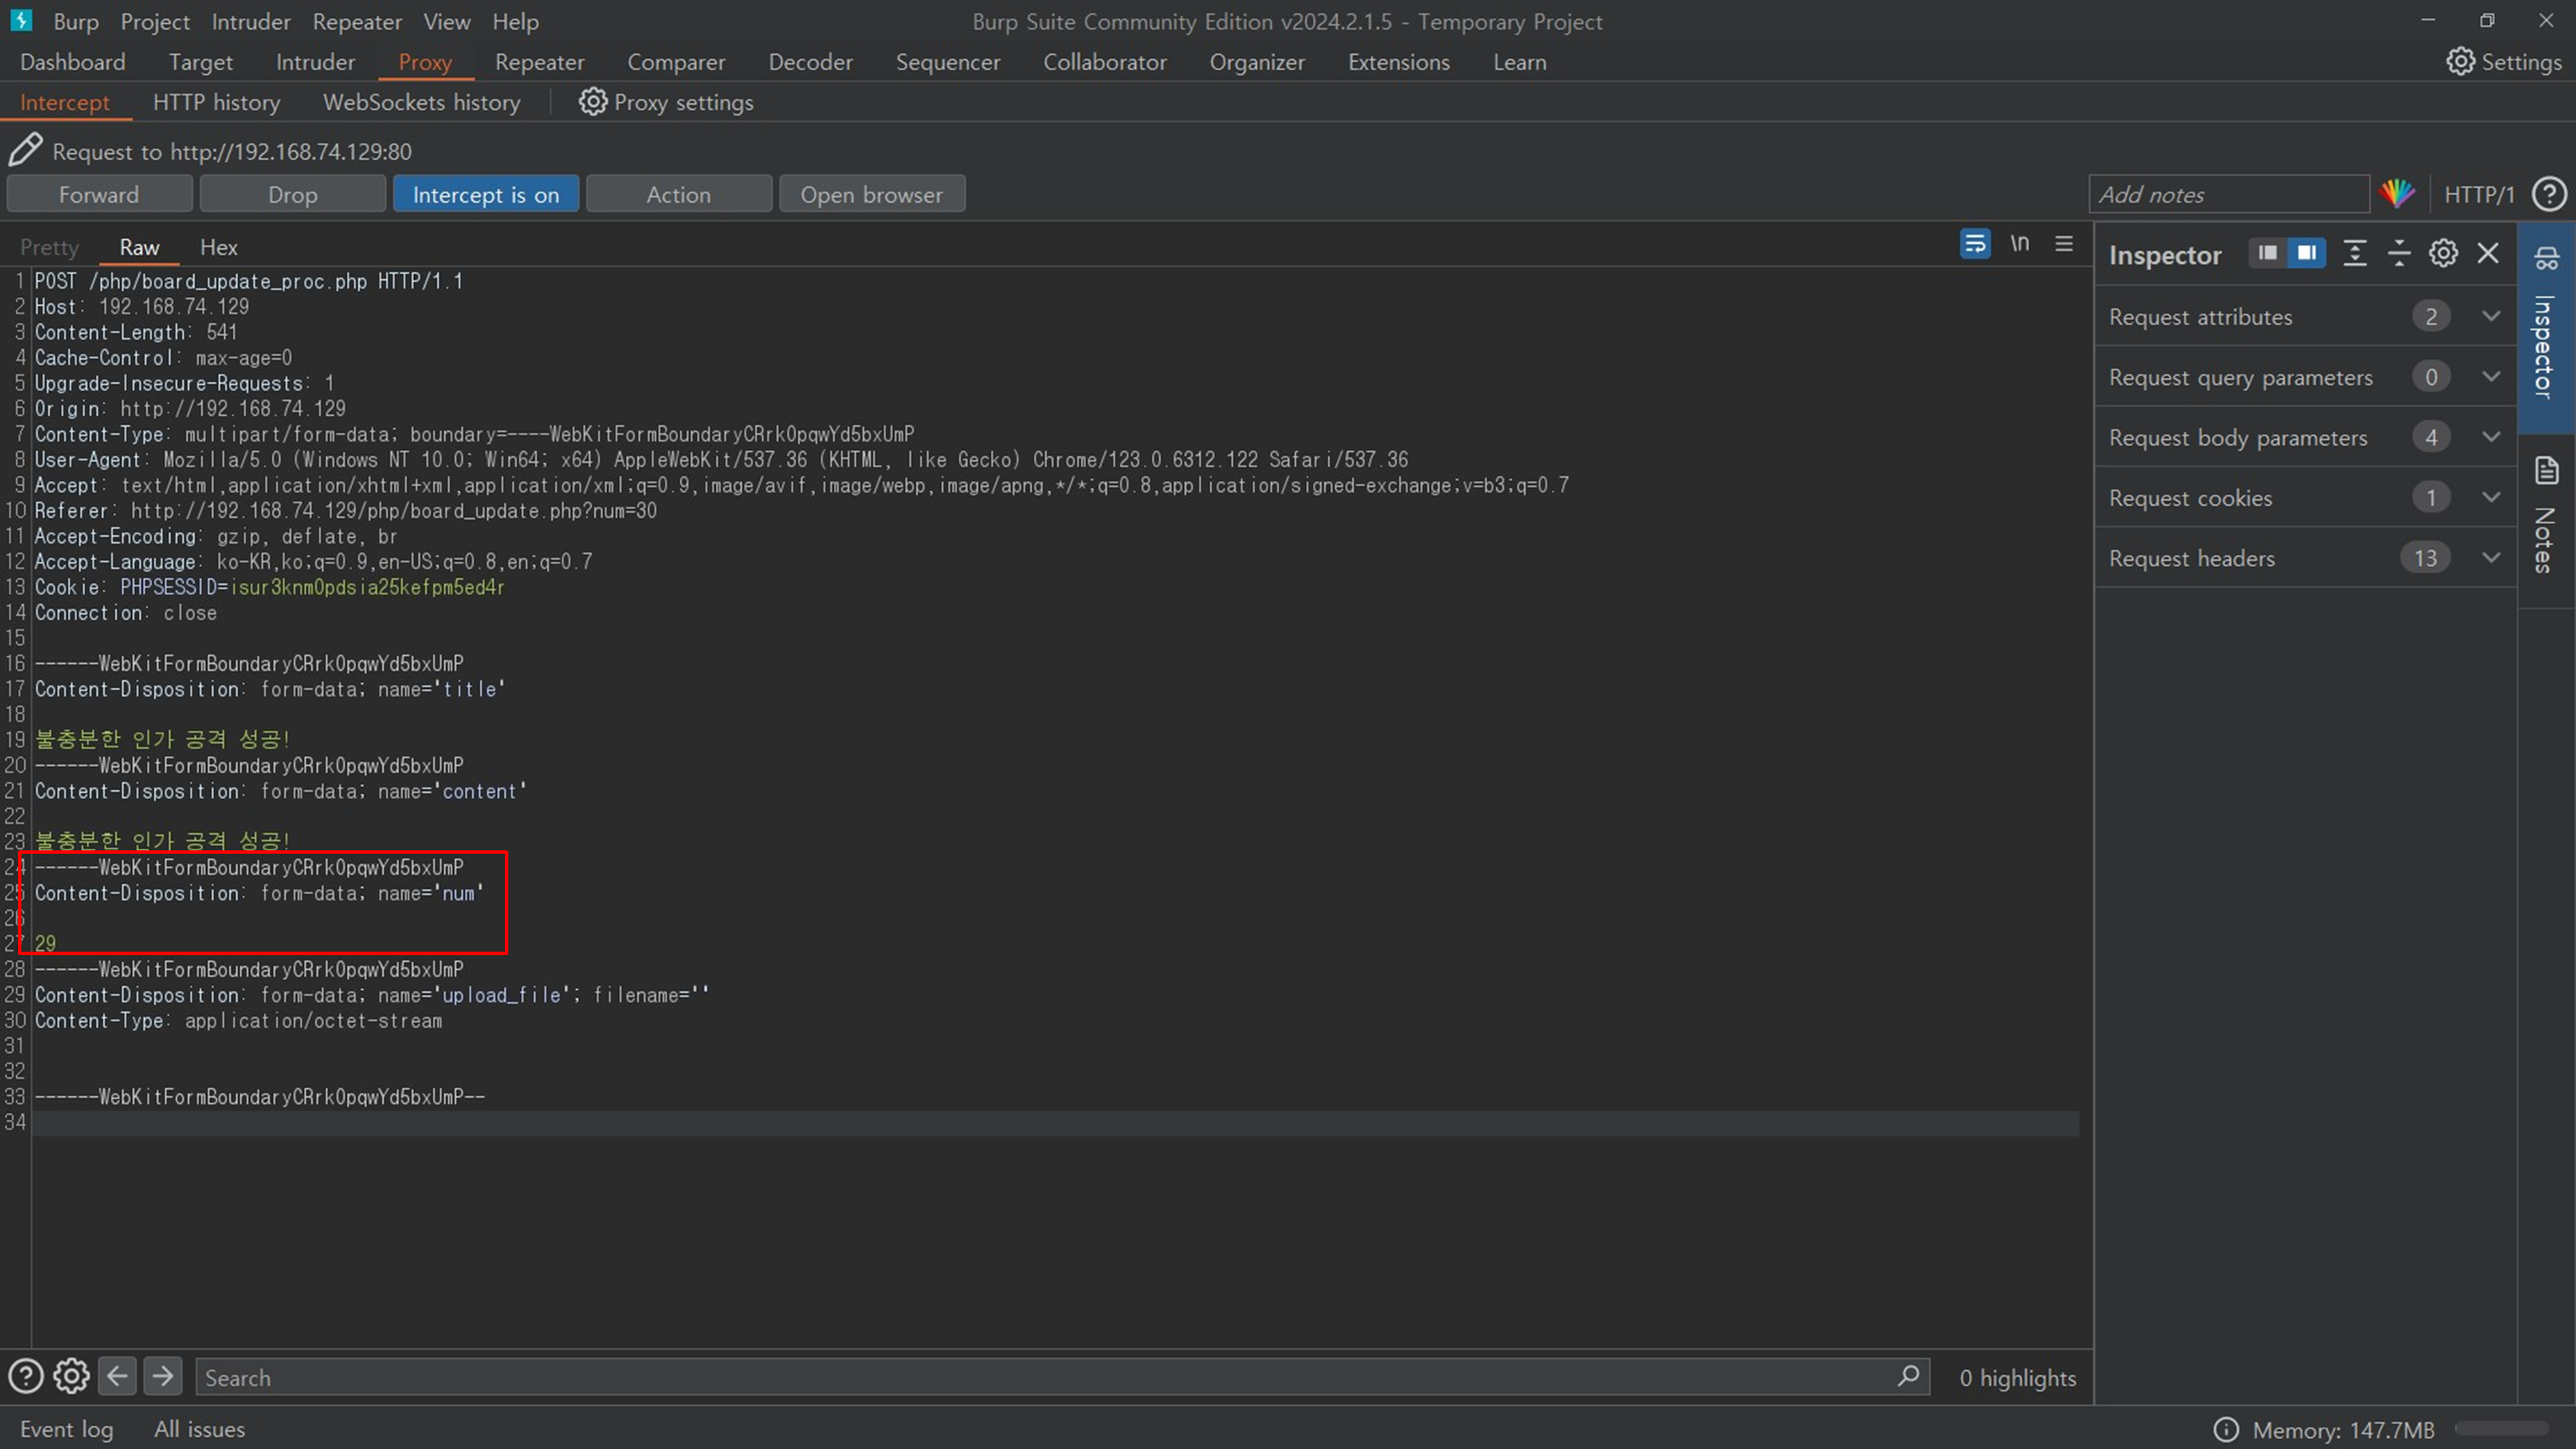Select Inspector right-side layout icon
Viewport: 2576px width, 1449px height.
2306,253
